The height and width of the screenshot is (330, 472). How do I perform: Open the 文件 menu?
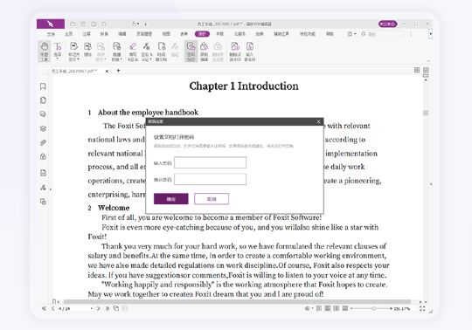(51, 34)
